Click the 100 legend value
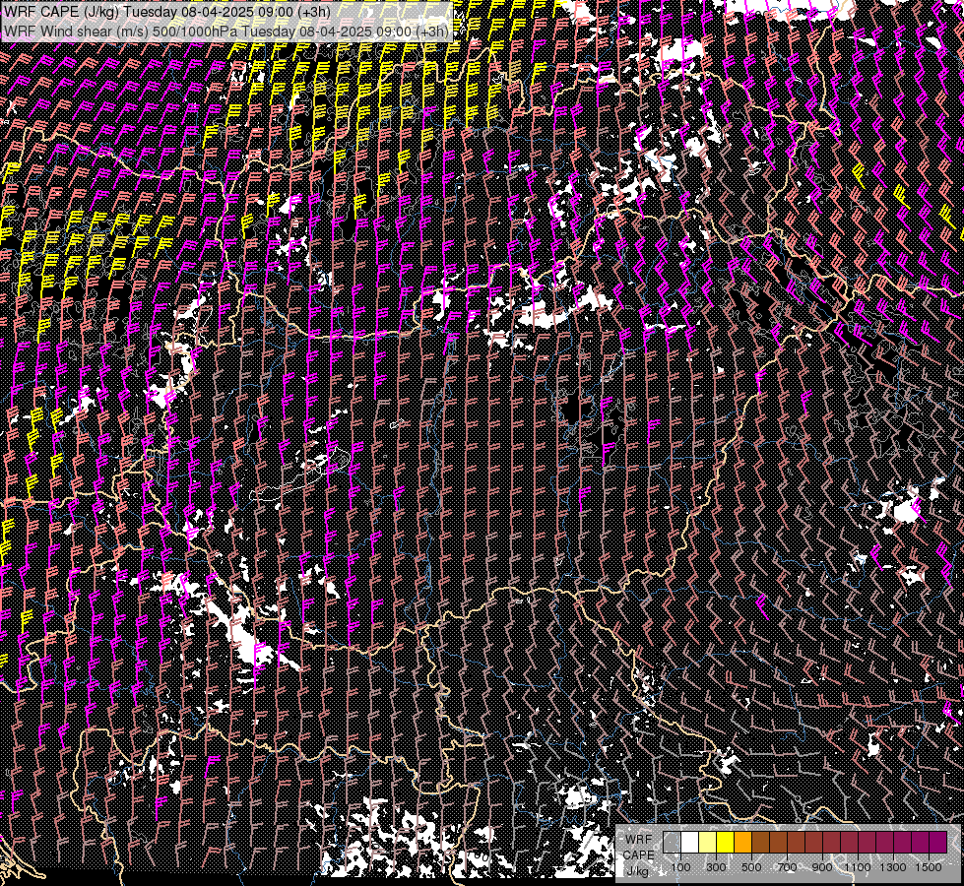The height and width of the screenshot is (886, 964). (x=680, y=867)
